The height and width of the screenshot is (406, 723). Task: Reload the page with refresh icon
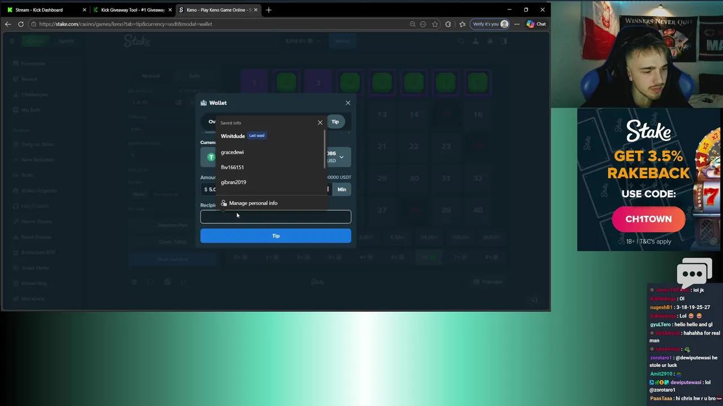coord(21,24)
